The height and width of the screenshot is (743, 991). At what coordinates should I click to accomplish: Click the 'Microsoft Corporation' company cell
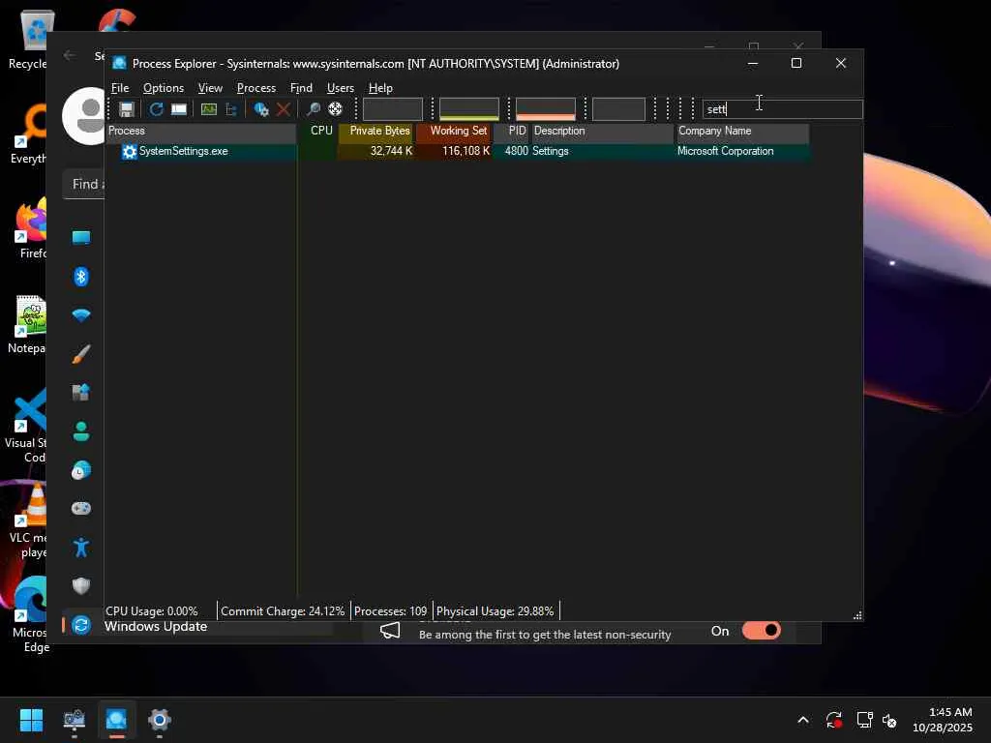pos(726,152)
